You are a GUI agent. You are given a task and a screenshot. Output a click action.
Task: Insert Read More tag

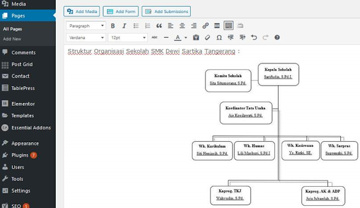[217, 26]
